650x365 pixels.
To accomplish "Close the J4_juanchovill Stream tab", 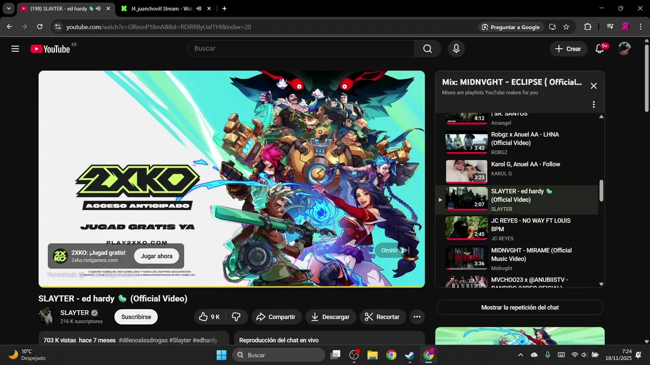I will coord(209,9).
